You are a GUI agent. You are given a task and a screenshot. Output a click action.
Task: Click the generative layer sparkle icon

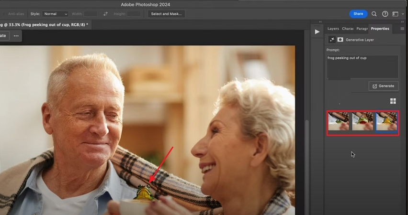[x=332, y=40]
